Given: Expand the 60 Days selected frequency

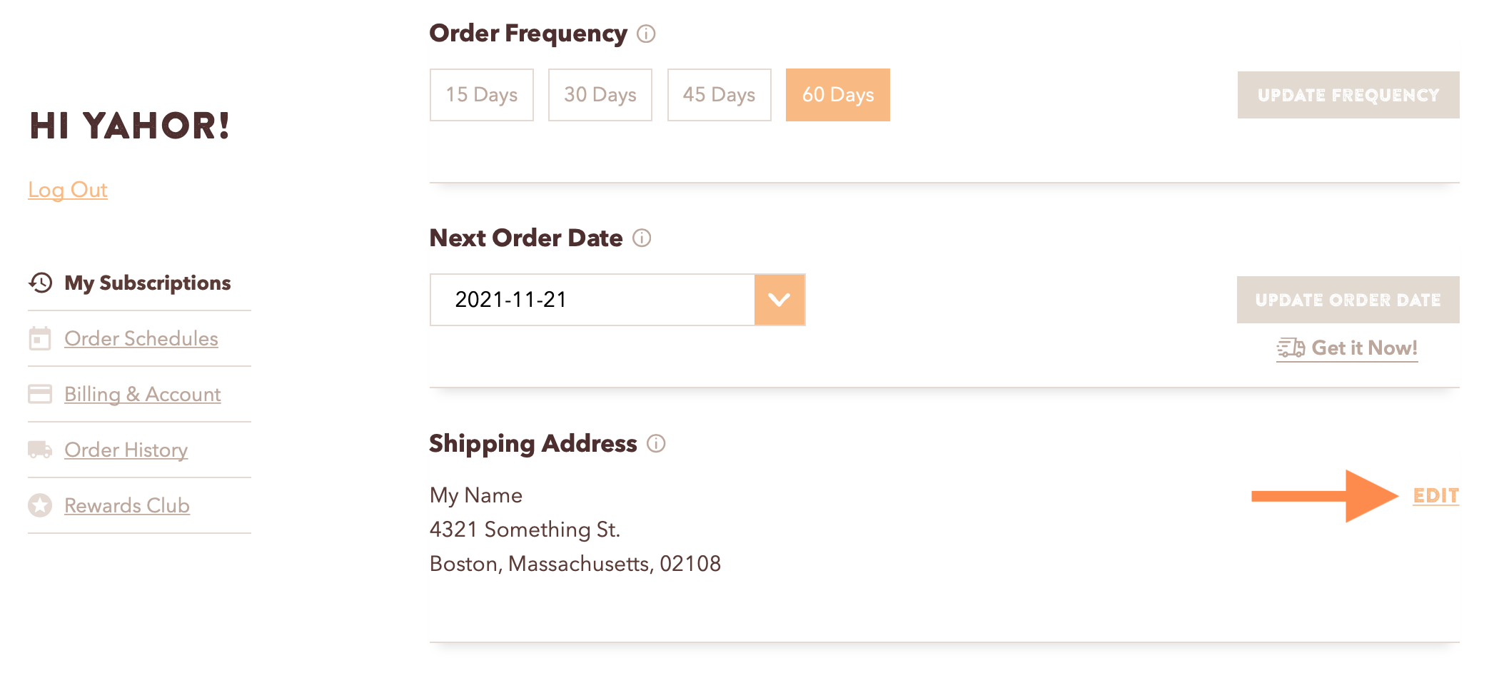Looking at the screenshot, I should [837, 94].
